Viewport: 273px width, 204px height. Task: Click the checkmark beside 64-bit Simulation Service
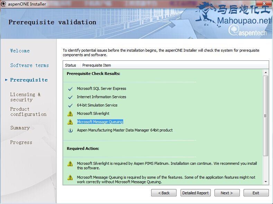(70, 105)
